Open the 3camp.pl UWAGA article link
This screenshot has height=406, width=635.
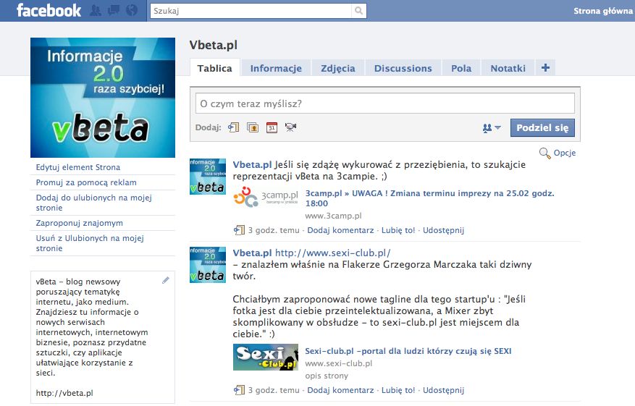(429, 198)
